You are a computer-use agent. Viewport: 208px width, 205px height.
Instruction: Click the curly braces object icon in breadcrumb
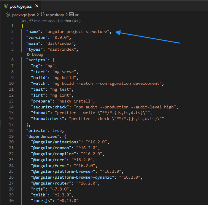click(42, 15)
